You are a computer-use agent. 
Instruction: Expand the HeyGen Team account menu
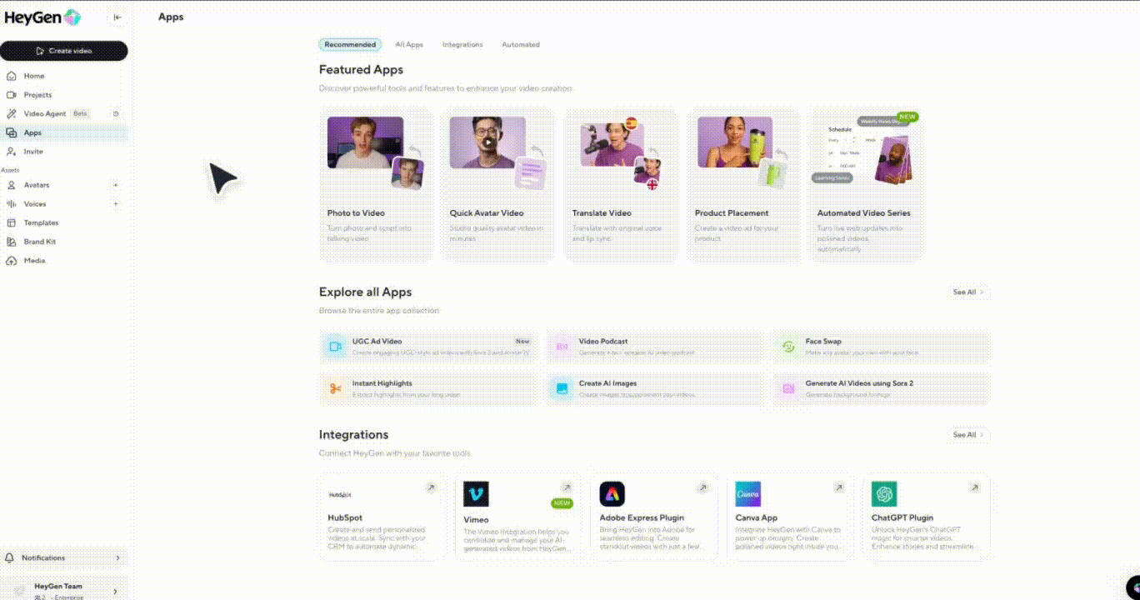pos(115,591)
